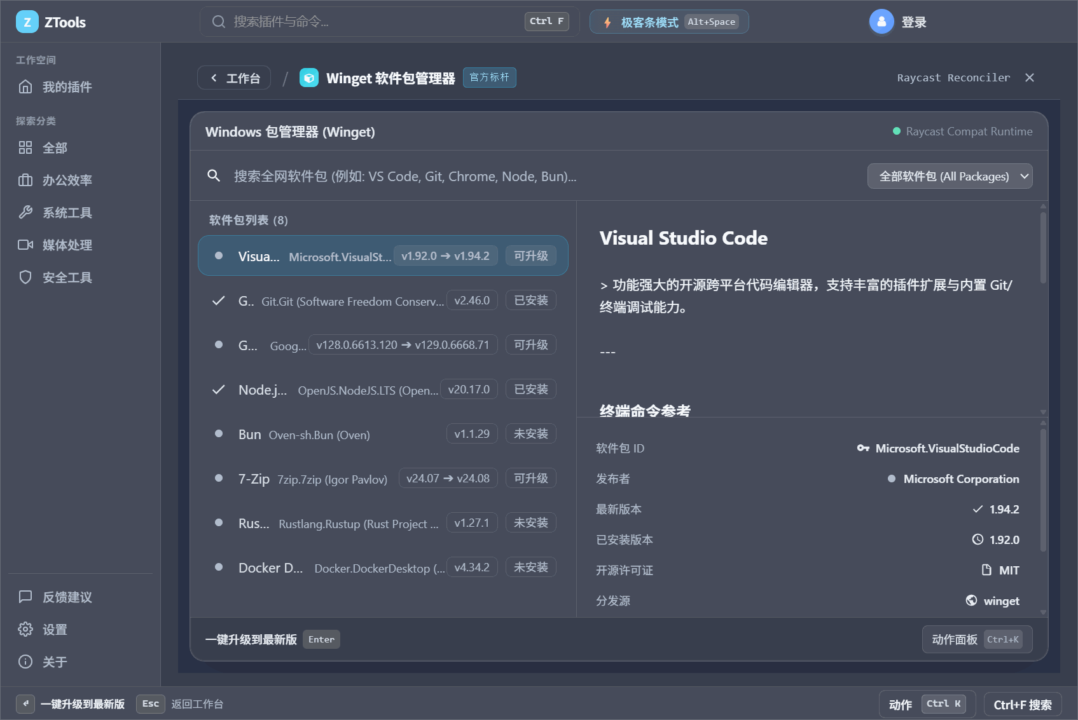Screen dimensions: 1078x720
Task: Select Docker Desktop package row
Action: (x=383, y=567)
